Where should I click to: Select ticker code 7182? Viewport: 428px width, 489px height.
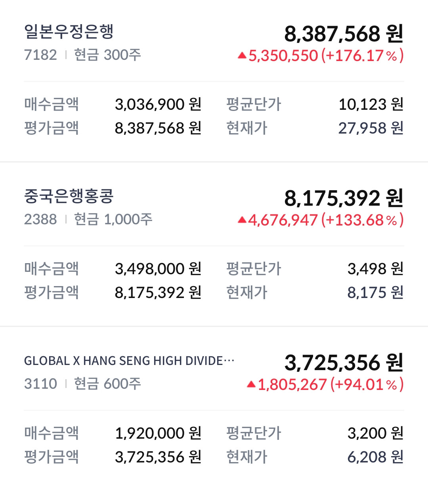click(x=40, y=55)
